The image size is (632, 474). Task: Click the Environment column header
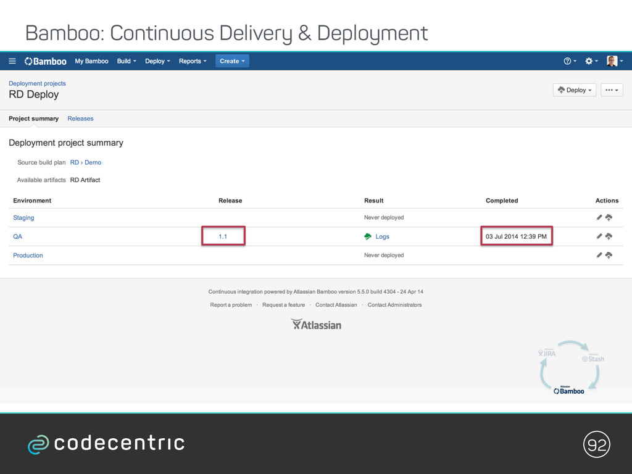(x=32, y=201)
